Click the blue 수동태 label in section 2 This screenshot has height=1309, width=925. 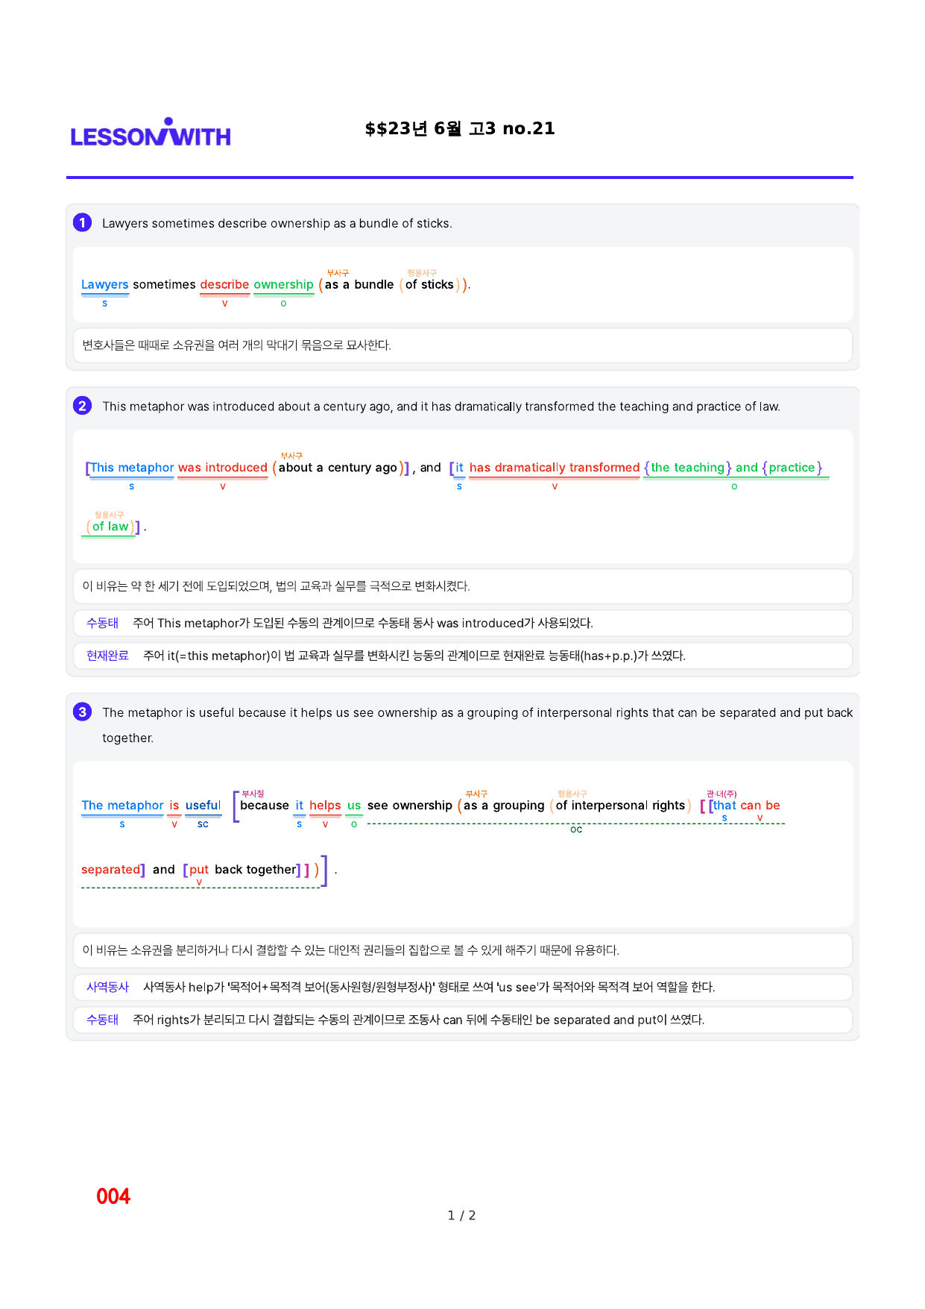click(x=102, y=623)
